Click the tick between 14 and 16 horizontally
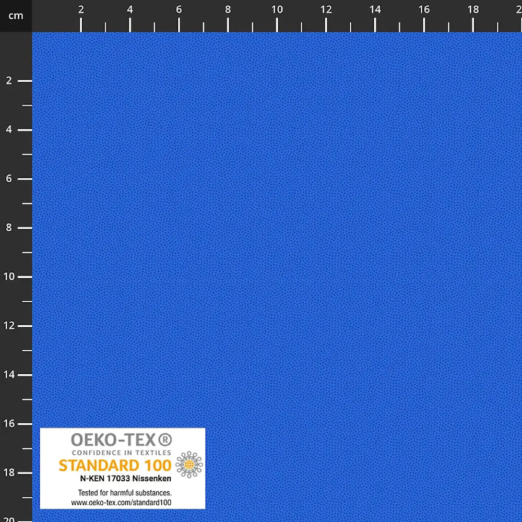This screenshot has height=522, width=522. [399, 24]
